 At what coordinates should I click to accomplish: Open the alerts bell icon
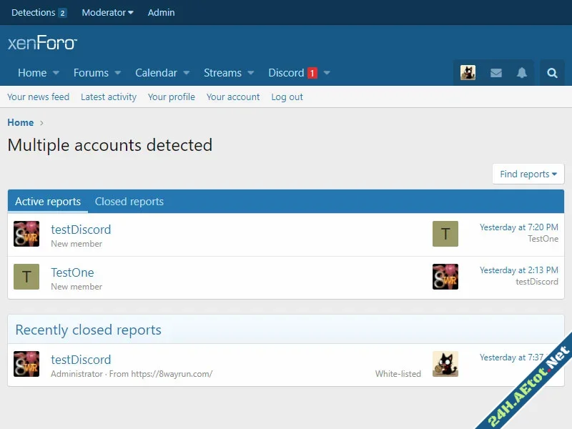click(522, 73)
